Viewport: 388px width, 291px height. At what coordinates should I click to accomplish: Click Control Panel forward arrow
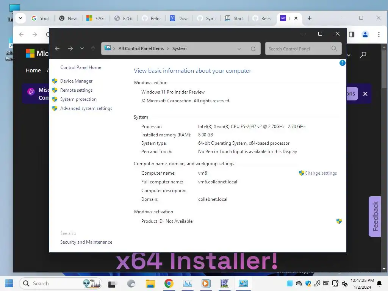point(70,48)
